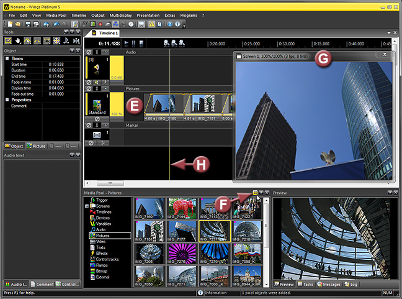Click the open folder toolbar icon
Screen dimensions: 402x299
18,24
